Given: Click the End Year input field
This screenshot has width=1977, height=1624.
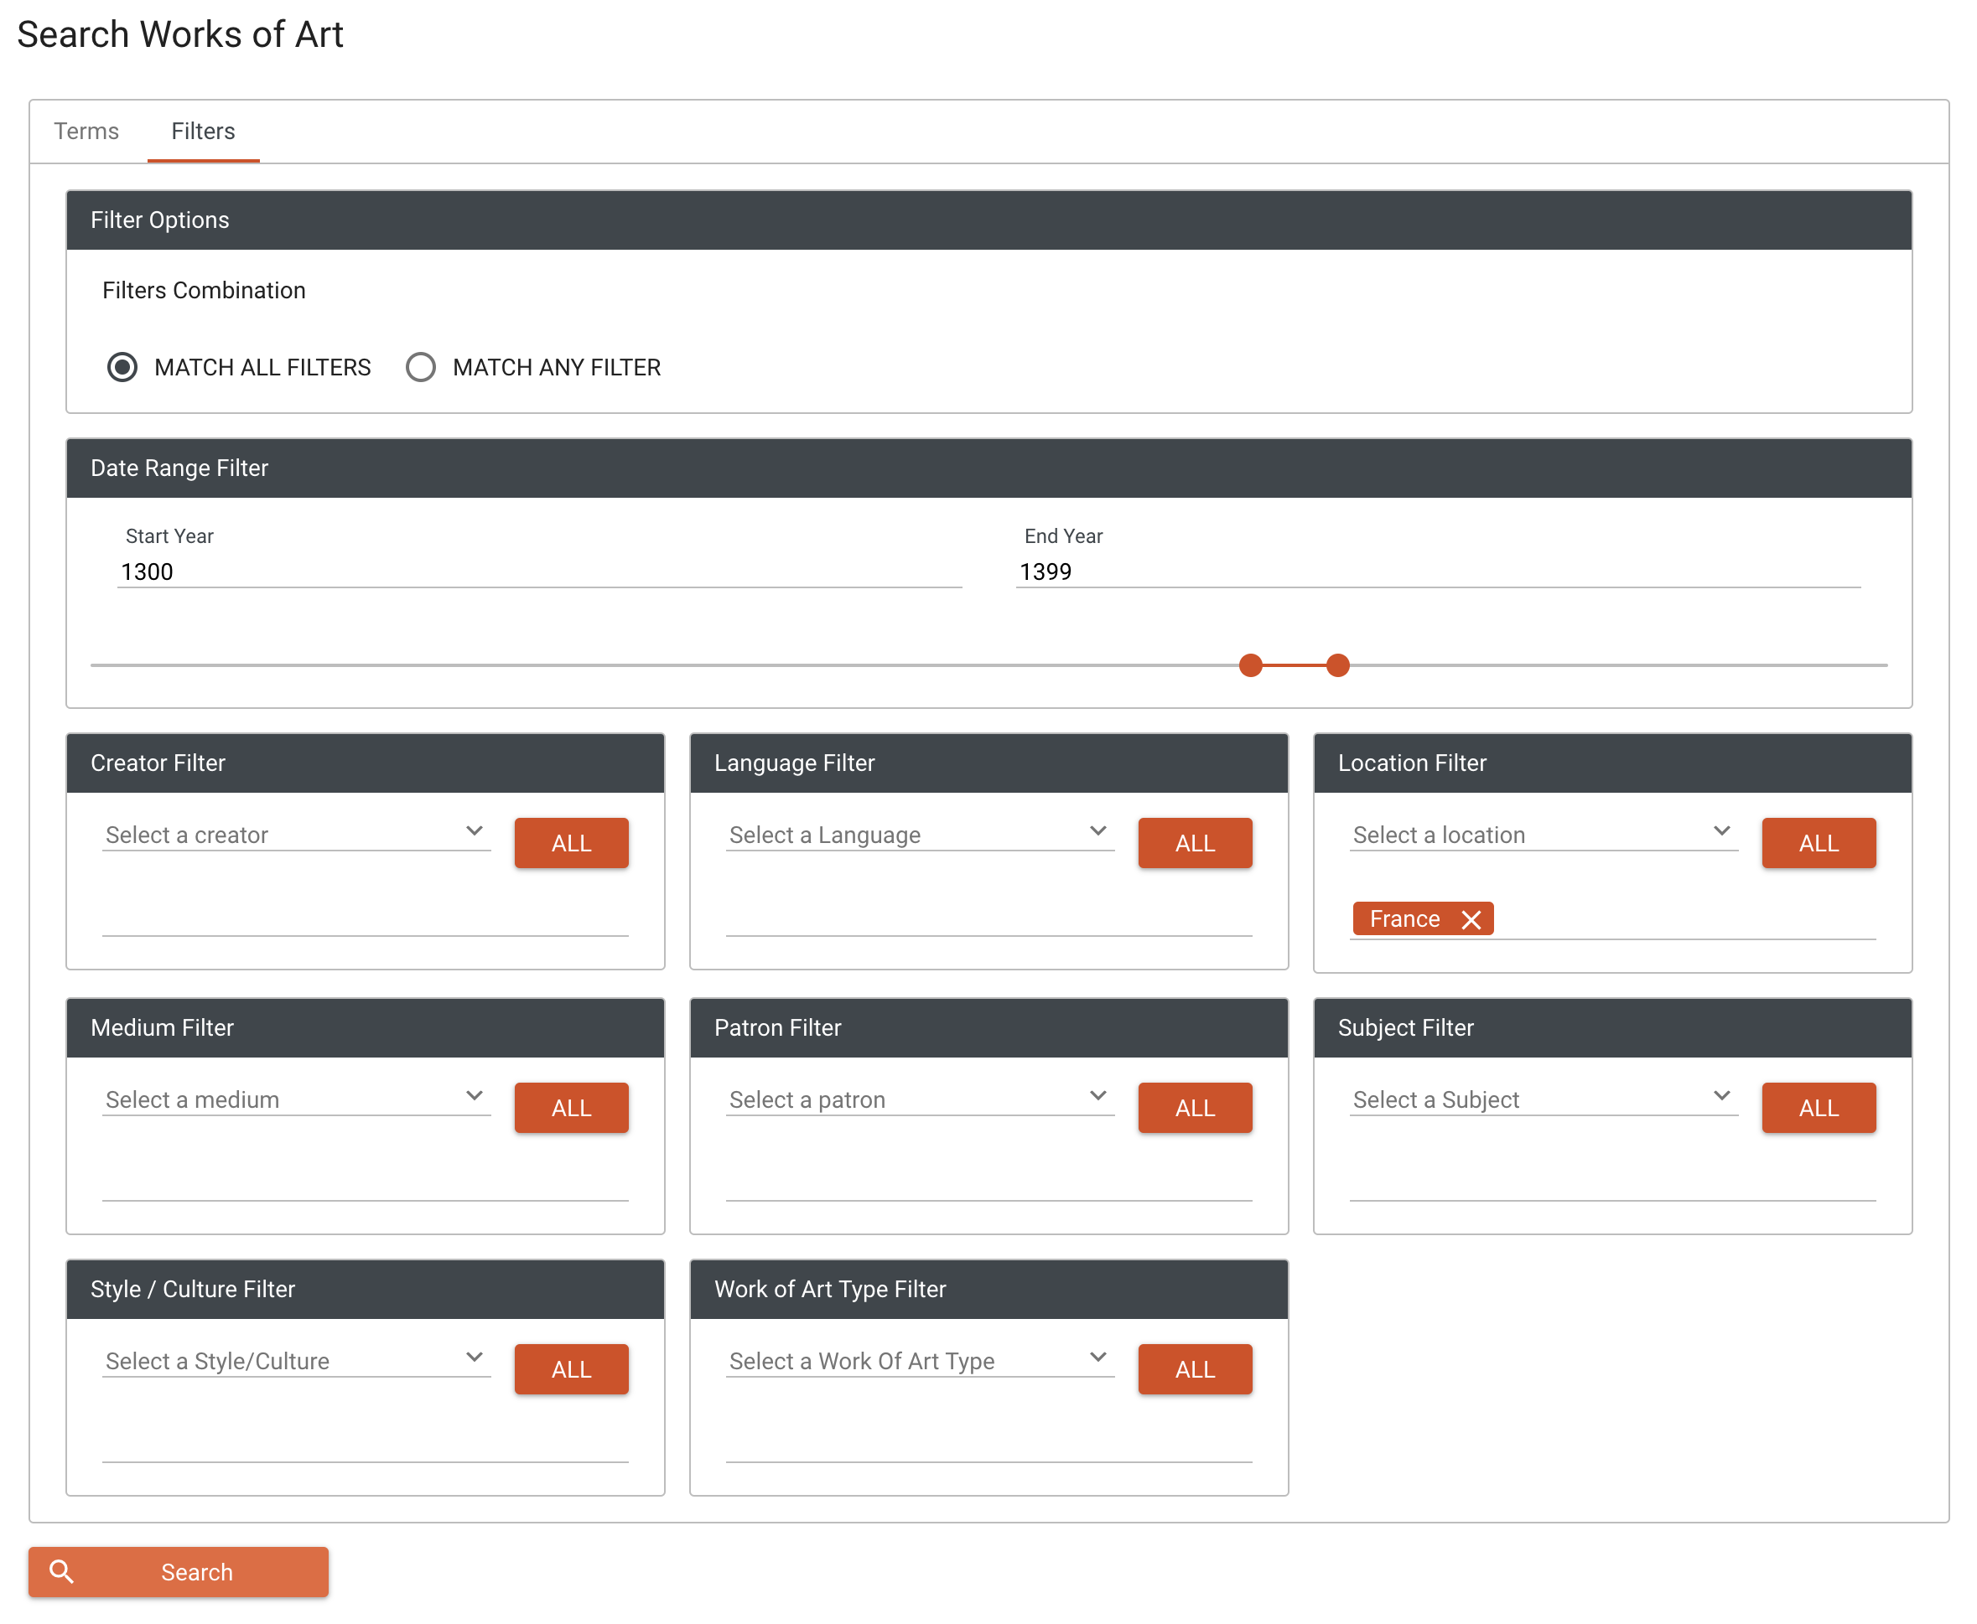Looking at the screenshot, I should click(1438, 572).
